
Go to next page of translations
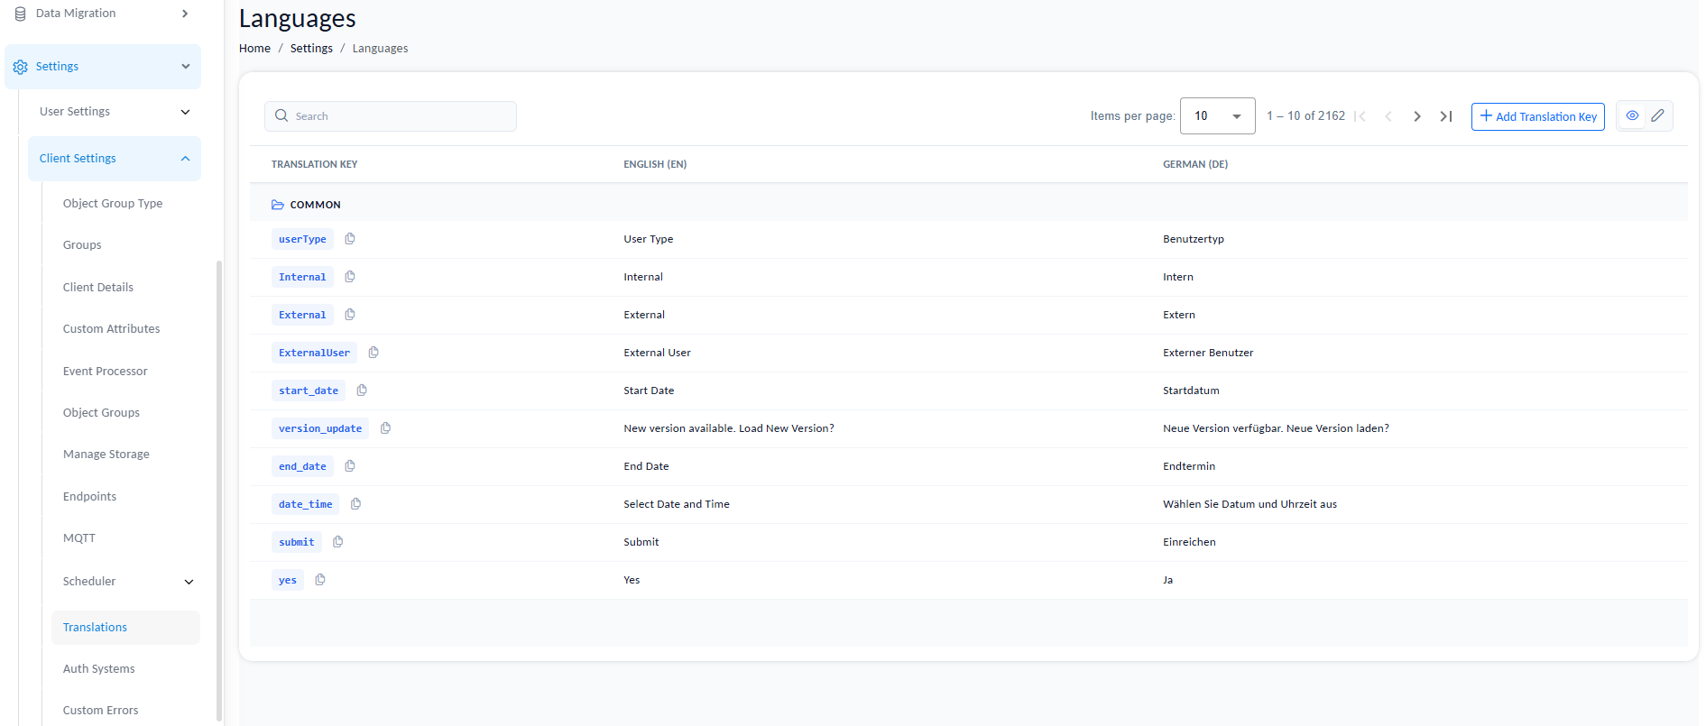coord(1417,116)
